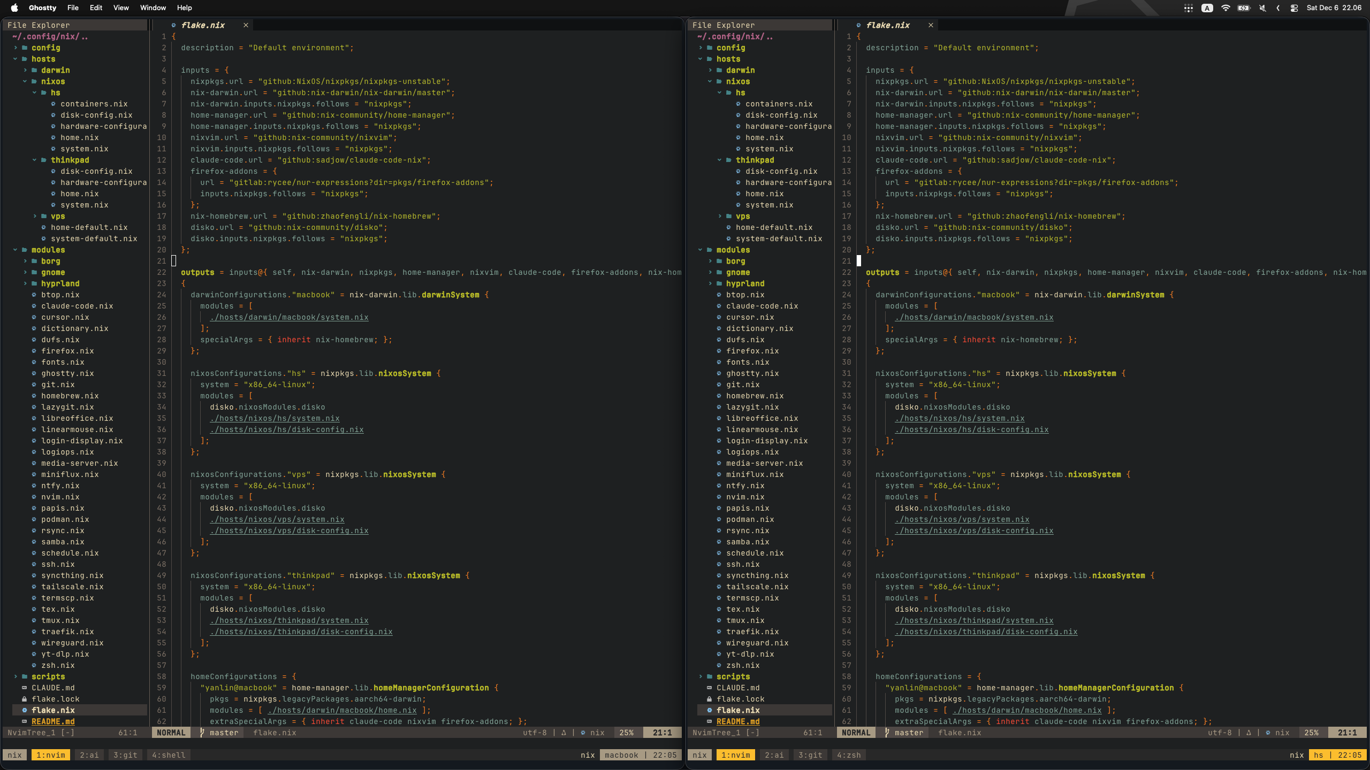Image resolution: width=1370 pixels, height=770 pixels.
Task: Click the lock icon on flake.lock
Action: coord(25,699)
